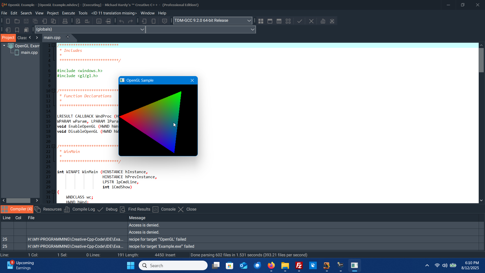Click the Print toolbar icon
This screenshot has width=485, height=273.
(65, 21)
